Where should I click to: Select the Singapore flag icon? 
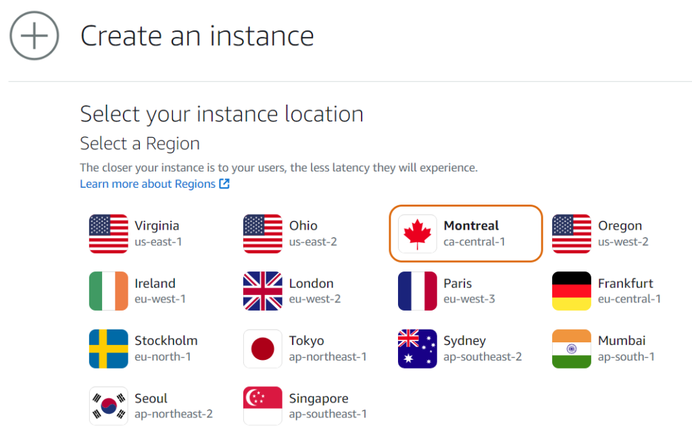tap(263, 406)
